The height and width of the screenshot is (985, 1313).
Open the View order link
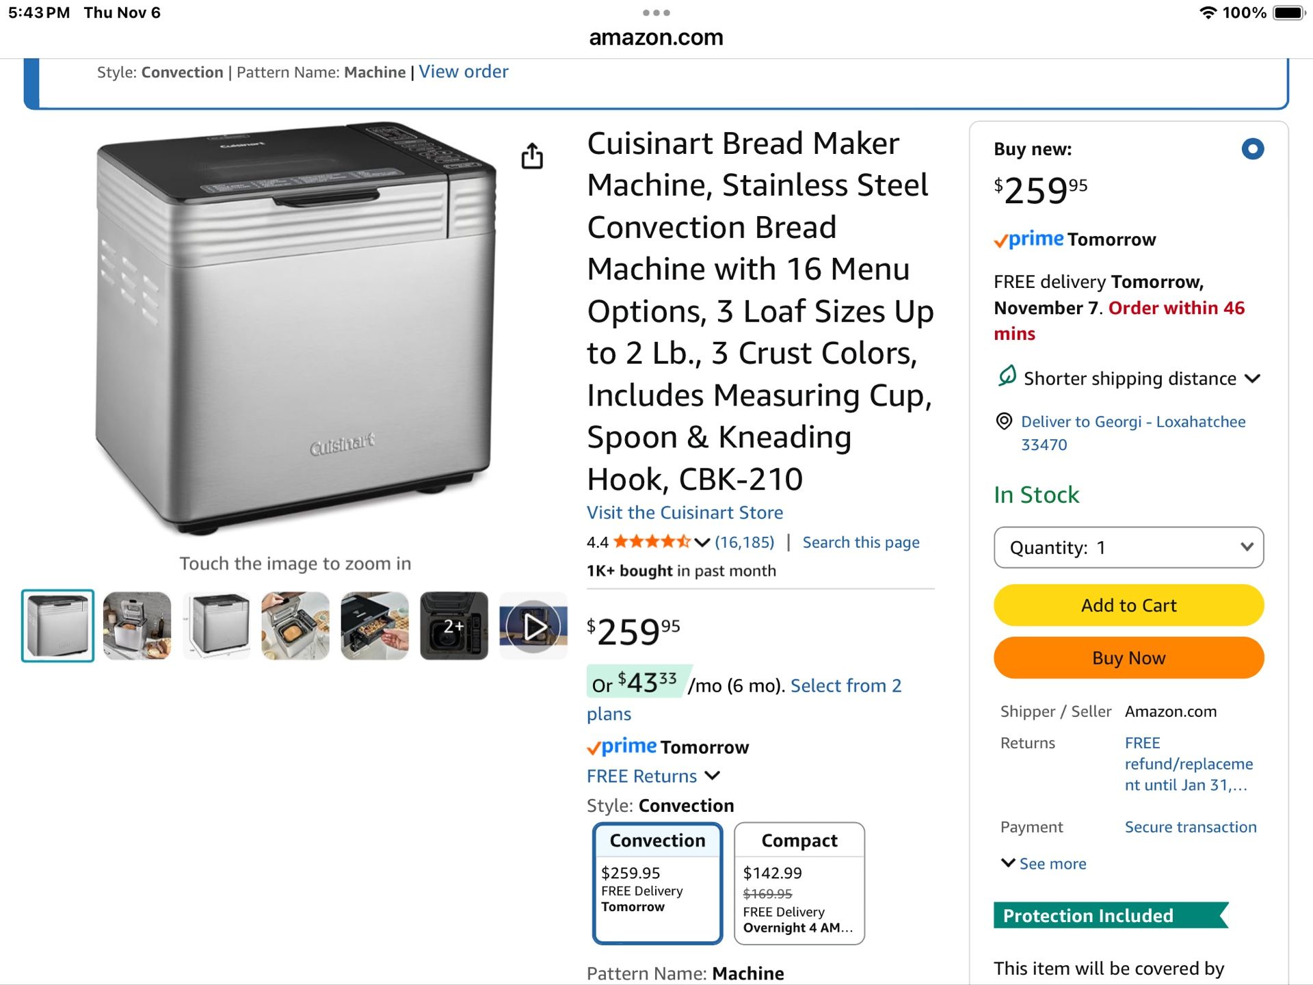(x=464, y=72)
